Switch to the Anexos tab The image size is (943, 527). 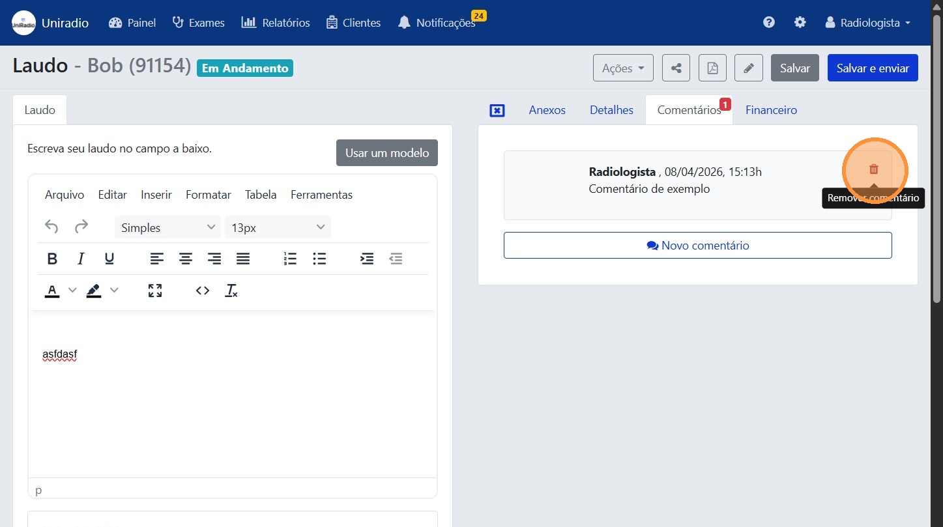[x=547, y=110]
